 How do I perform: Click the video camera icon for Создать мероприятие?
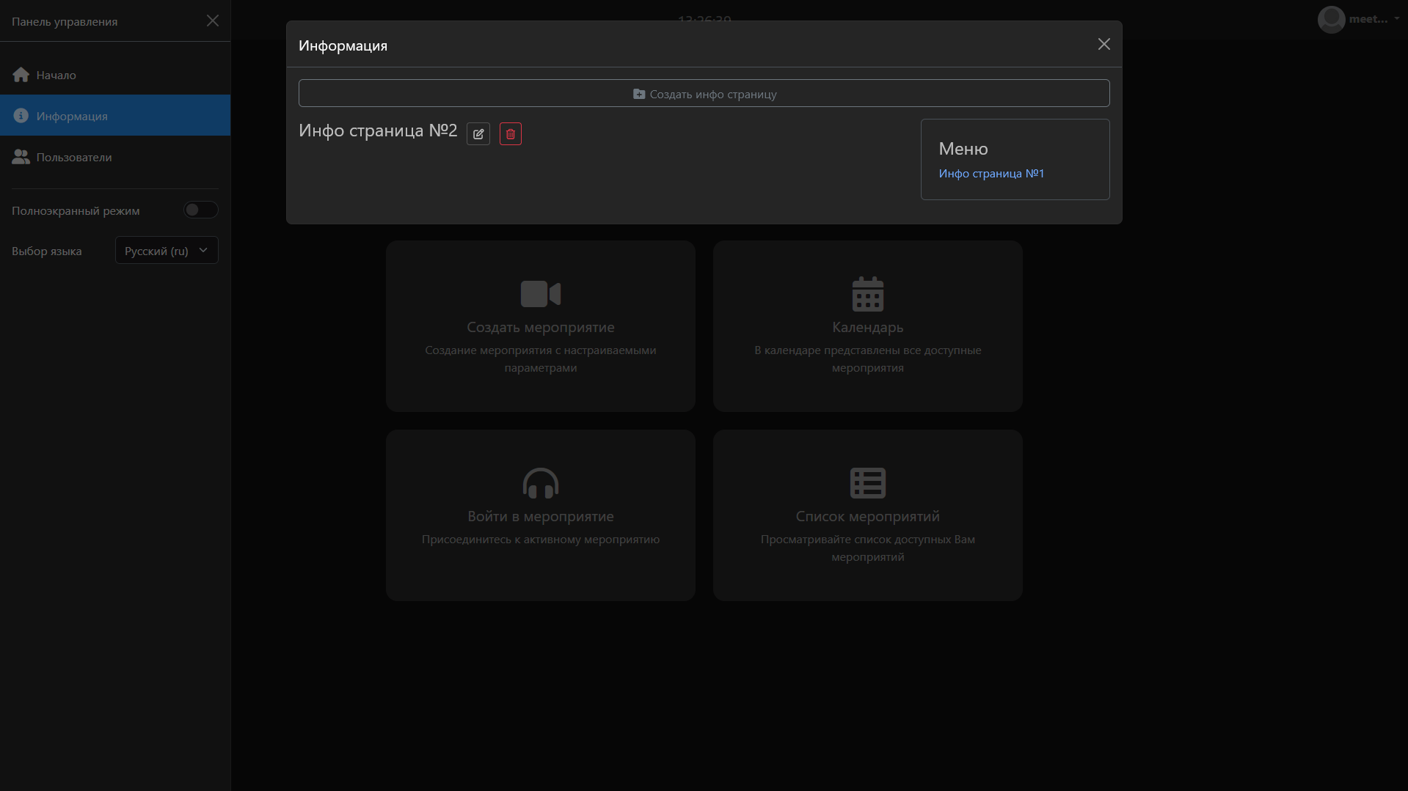[x=540, y=294]
